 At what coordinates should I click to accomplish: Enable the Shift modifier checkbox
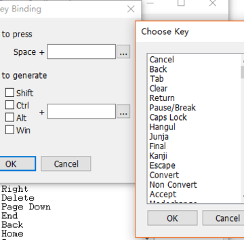9,92
